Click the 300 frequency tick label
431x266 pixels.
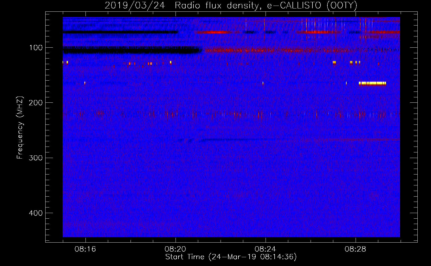(36, 158)
